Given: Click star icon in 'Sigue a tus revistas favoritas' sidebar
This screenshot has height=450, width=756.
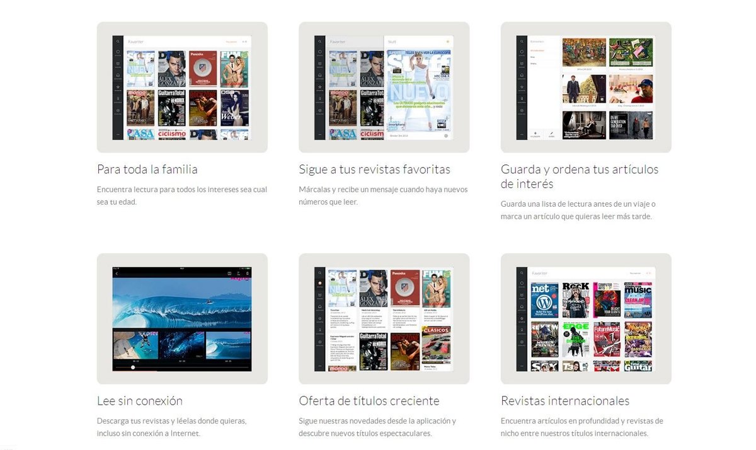Looking at the screenshot, I should pos(319,86).
